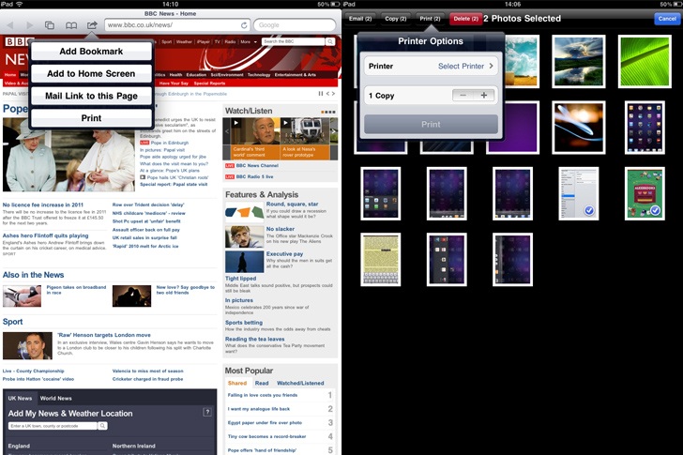Play the Nasa rover prototype video
This screenshot has height=455, width=683.
point(286,123)
